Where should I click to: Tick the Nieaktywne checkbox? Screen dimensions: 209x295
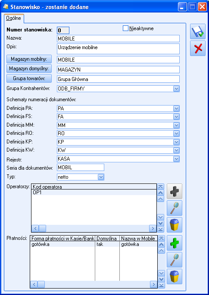pyautogui.click(x=125, y=28)
